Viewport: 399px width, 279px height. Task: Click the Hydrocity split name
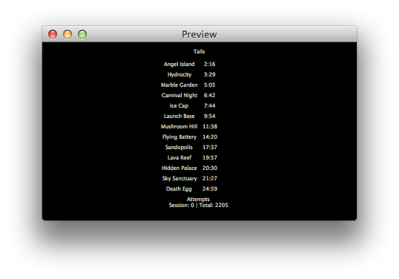pyautogui.click(x=179, y=75)
